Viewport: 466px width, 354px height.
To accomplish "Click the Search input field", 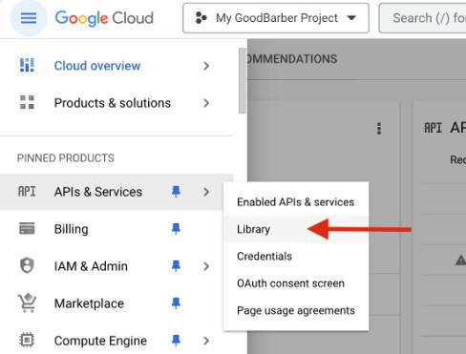I will pyautogui.click(x=423, y=18).
